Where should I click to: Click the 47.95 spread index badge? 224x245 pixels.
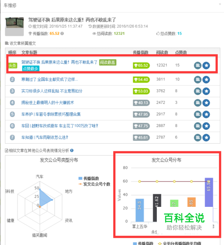point(141,114)
